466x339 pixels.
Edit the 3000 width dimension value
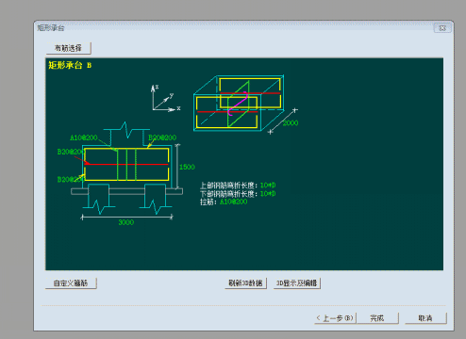pyautogui.click(x=126, y=222)
